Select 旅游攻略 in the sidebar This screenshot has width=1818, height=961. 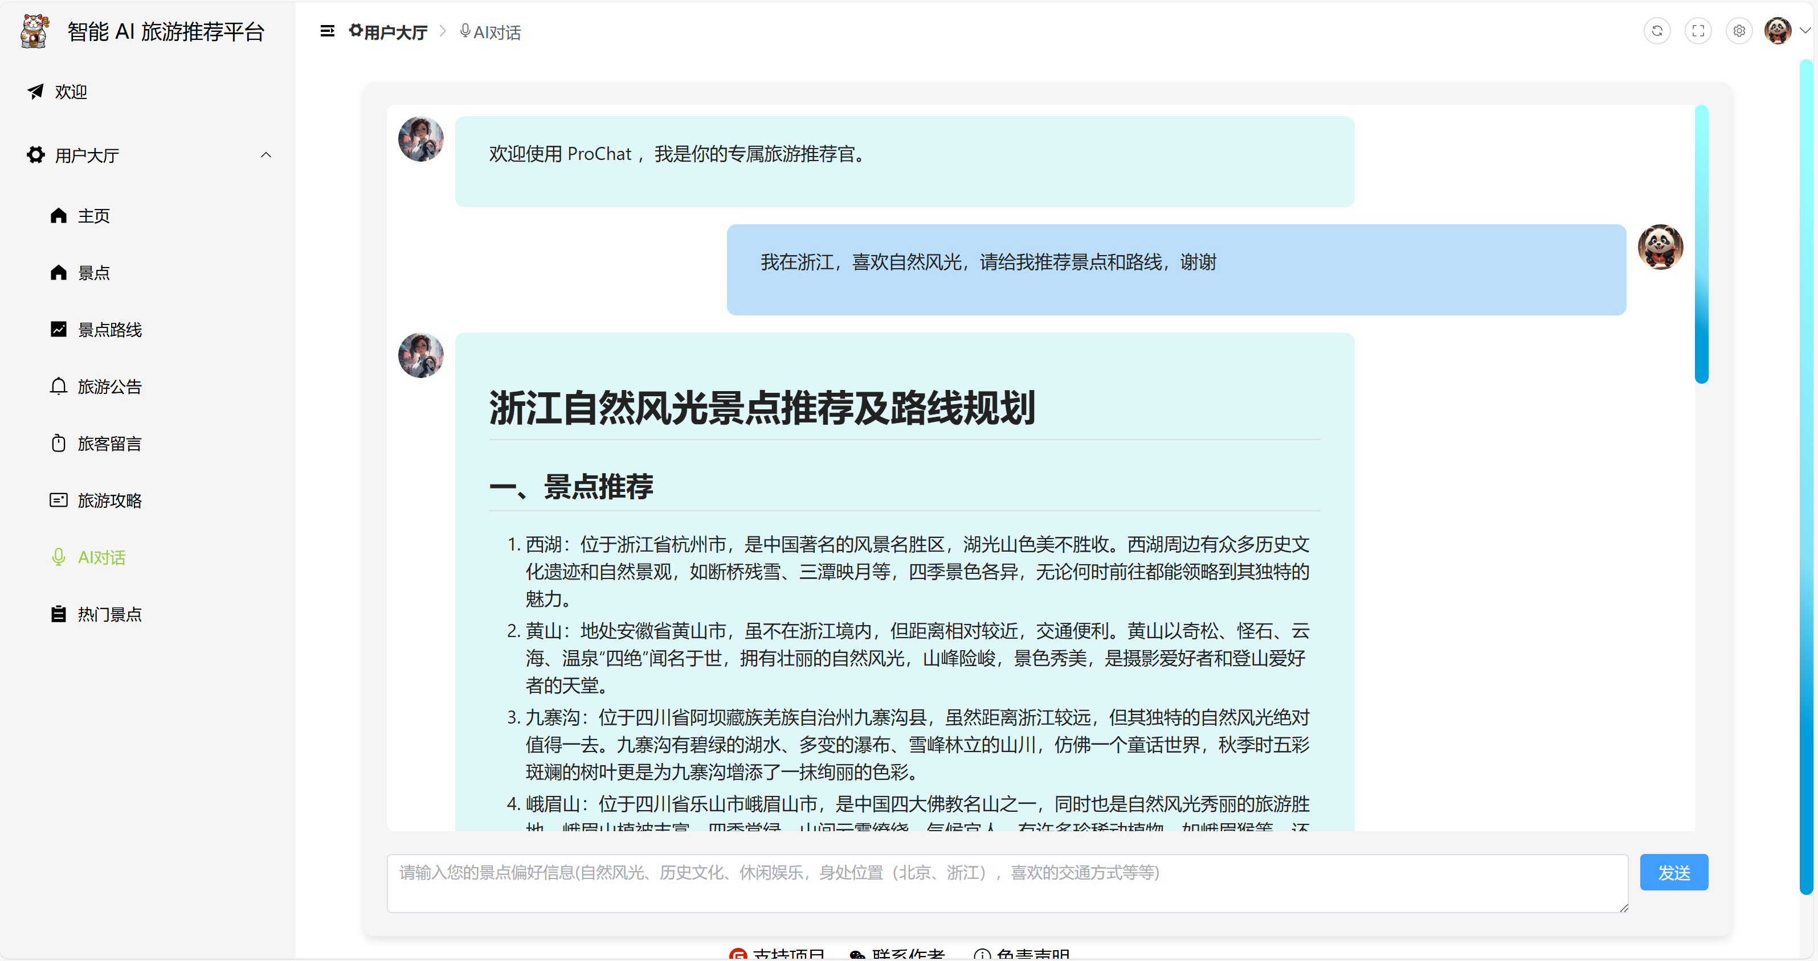(x=109, y=500)
